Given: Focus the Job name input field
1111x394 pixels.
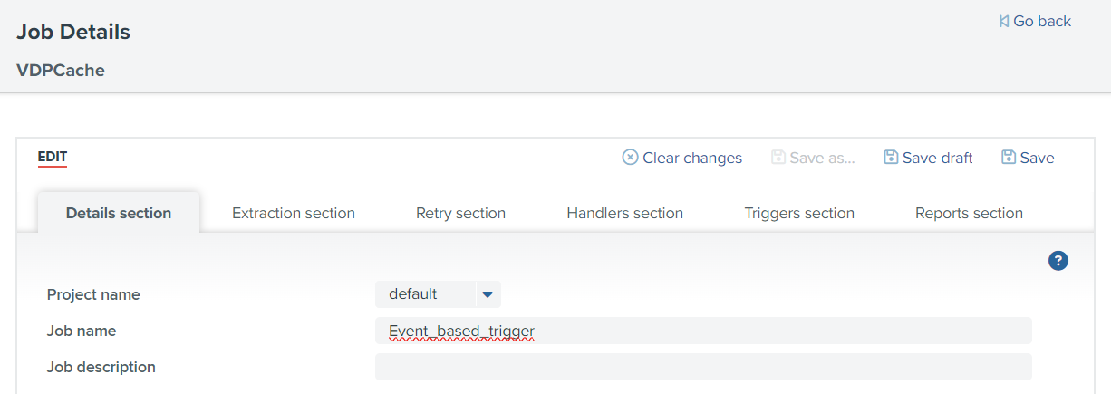Looking at the screenshot, I should pyautogui.click(x=703, y=331).
